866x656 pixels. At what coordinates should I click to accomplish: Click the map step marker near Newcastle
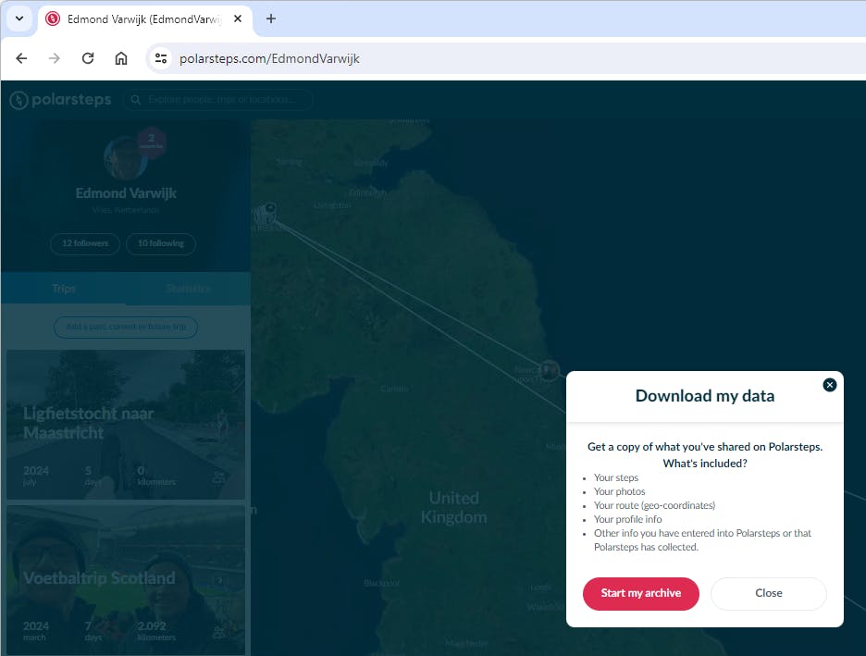click(x=549, y=369)
